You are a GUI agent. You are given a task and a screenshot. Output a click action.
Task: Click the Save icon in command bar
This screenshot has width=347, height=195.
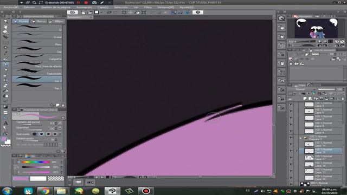pyautogui.click(x=97, y=12)
